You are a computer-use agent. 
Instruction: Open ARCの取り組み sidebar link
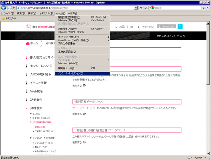(41, 74)
